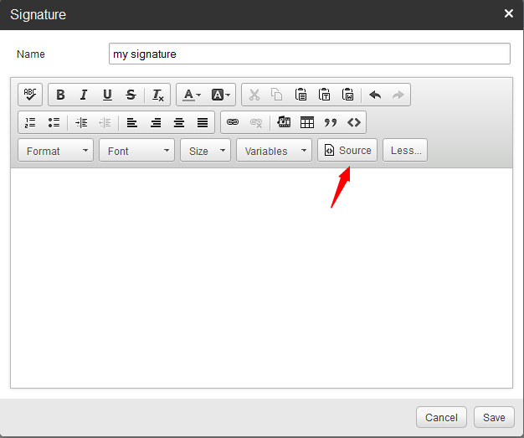Toggle bold formatting

[x=60, y=95]
